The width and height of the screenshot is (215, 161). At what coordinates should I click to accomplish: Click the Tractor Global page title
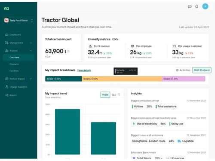(x=60, y=20)
